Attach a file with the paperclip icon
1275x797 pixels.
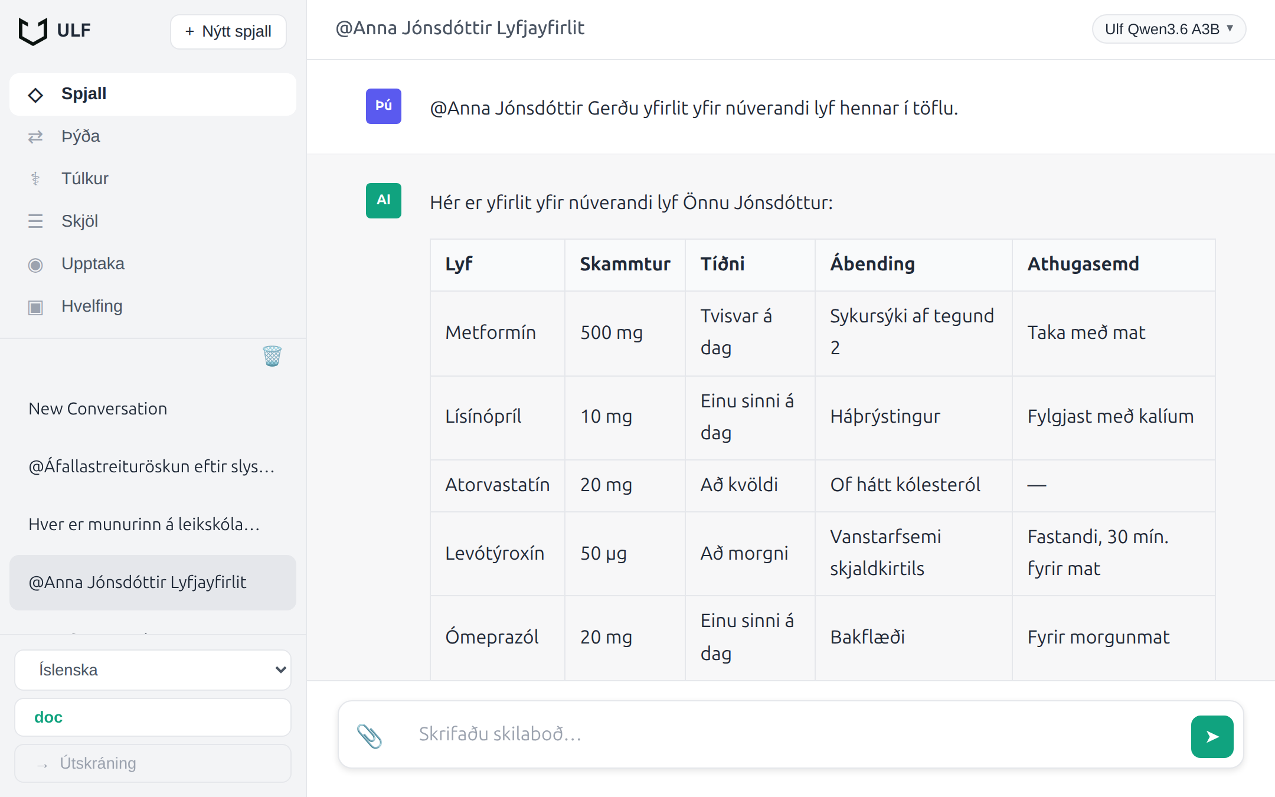pos(370,736)
